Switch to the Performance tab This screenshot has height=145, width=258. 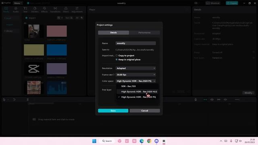144,33
